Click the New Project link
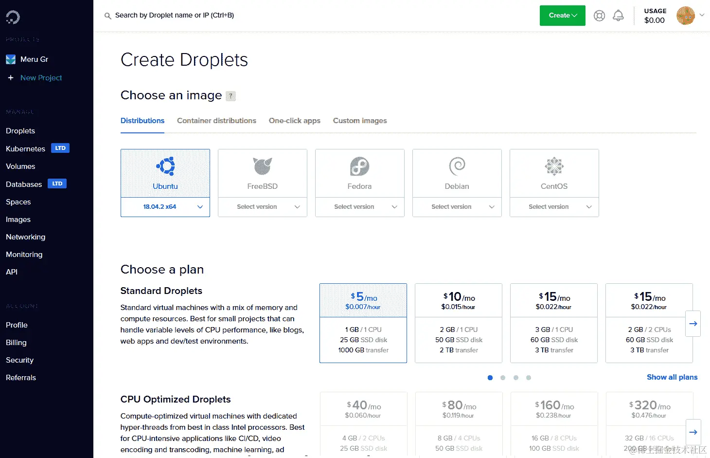 [41, 78]
